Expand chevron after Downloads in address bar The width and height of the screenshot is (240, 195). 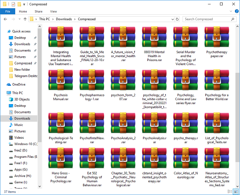coord(75,19)
